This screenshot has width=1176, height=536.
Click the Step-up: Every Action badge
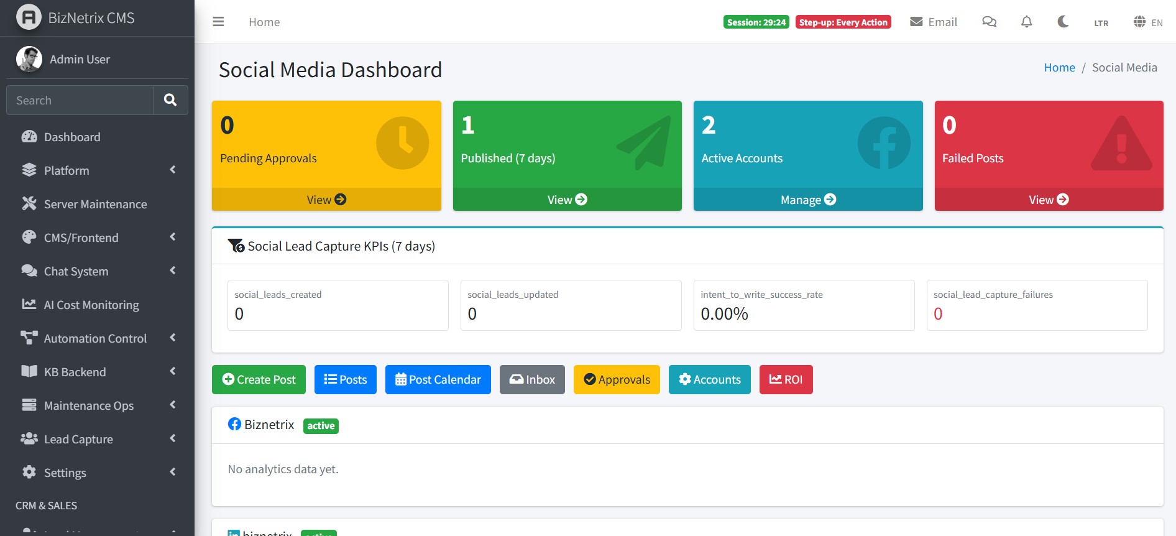click(843, 22)
